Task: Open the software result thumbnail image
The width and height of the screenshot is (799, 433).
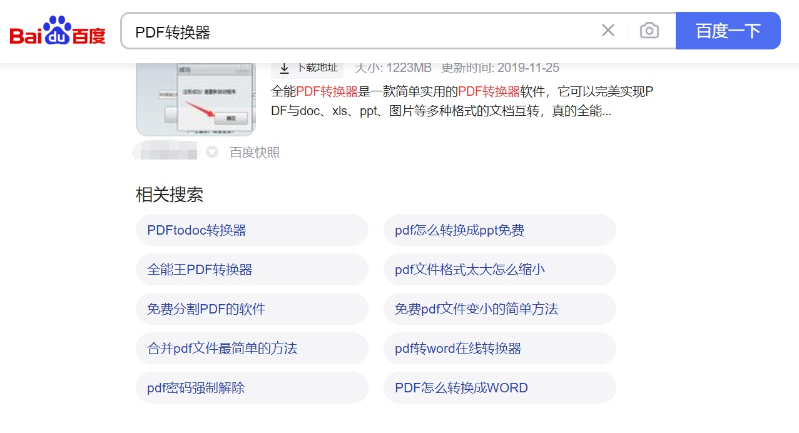Action: point(196,99)
